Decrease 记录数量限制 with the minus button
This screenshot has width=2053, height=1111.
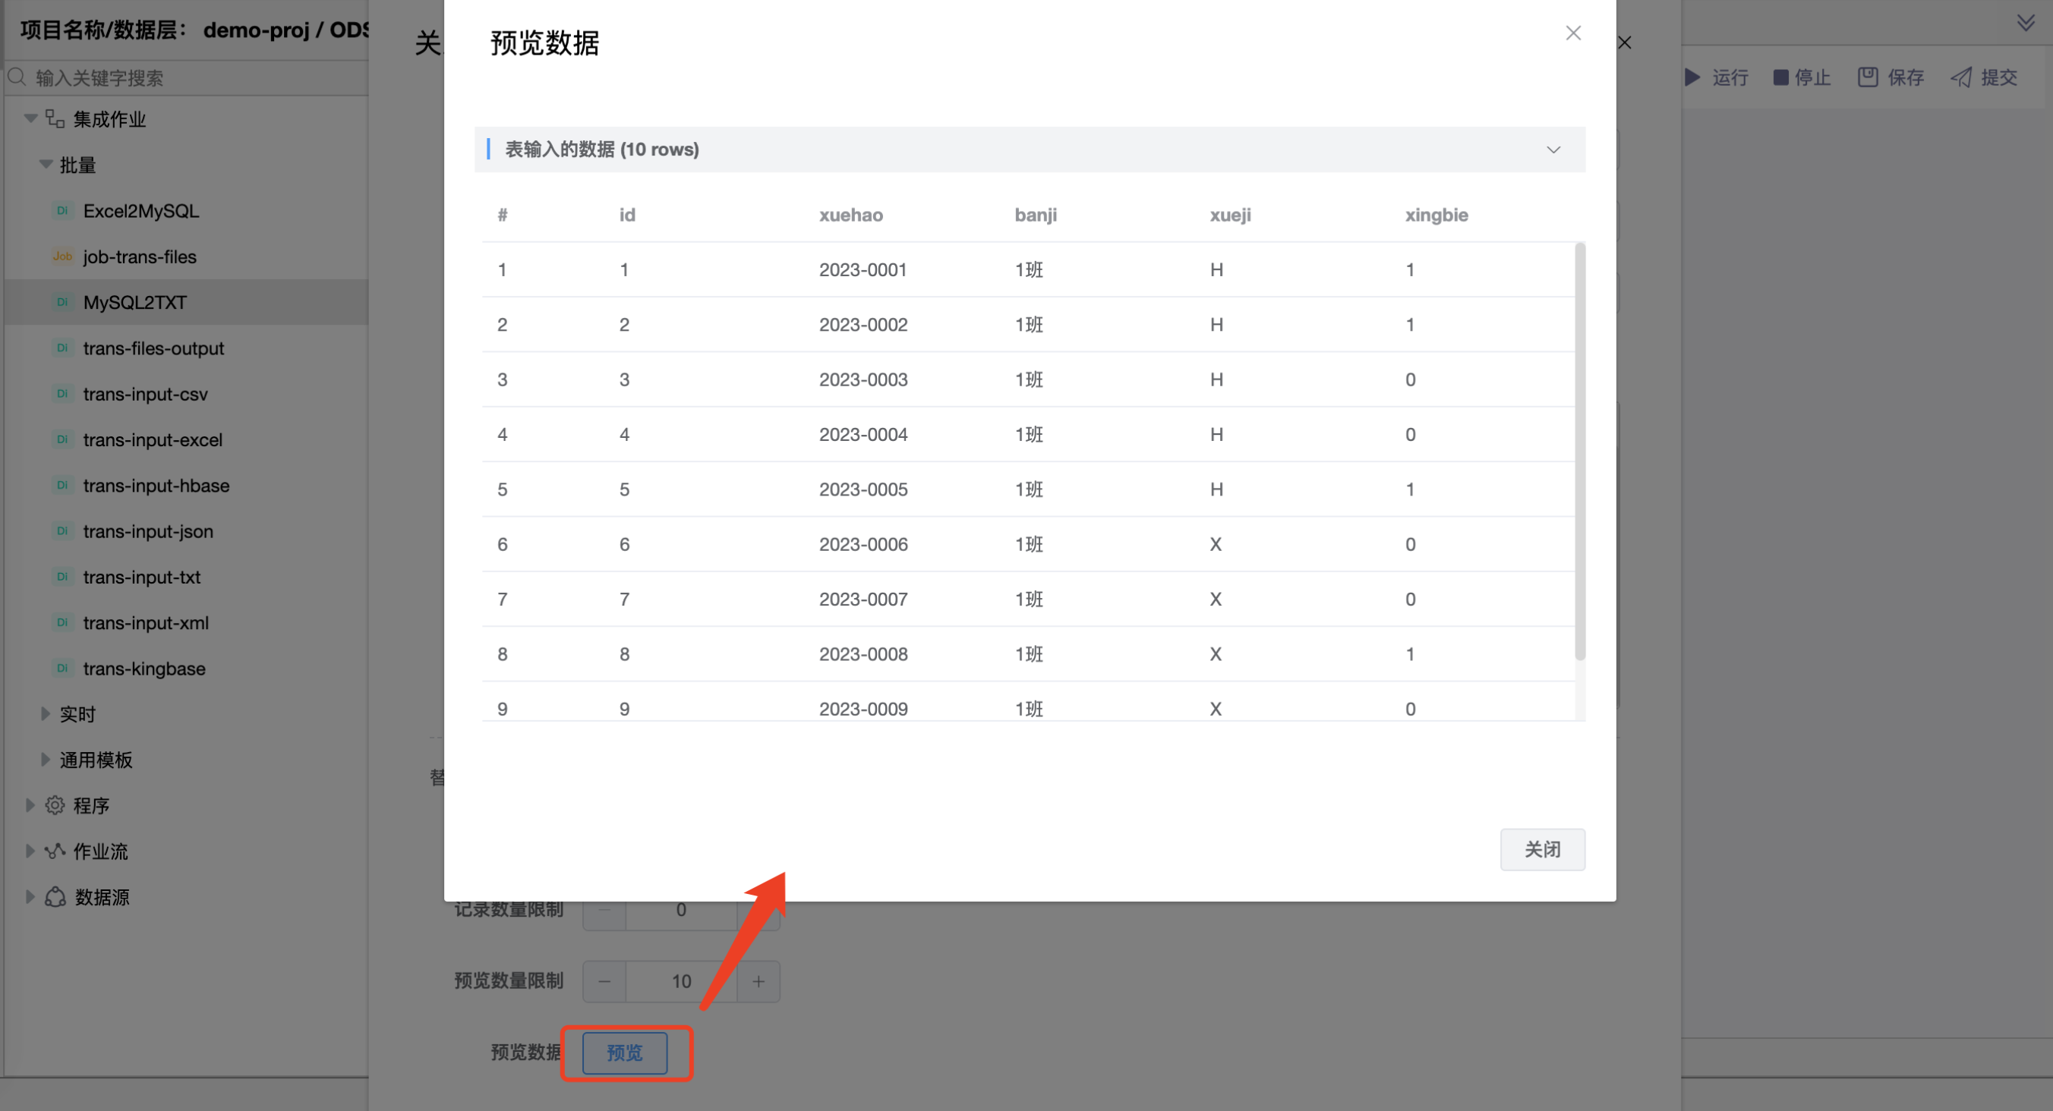coord(604,913)
